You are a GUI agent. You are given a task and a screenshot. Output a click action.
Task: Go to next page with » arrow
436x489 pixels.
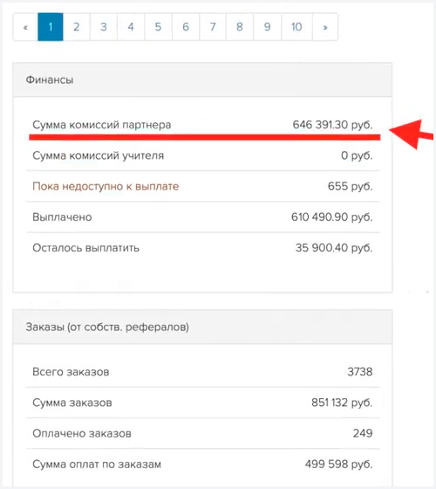325,27
